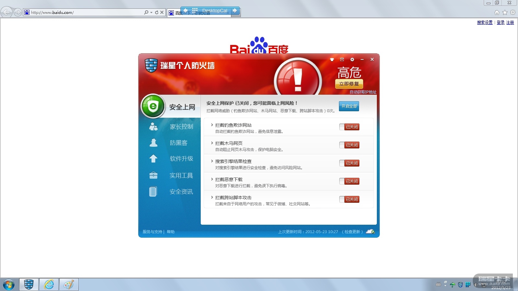
Task: Expand the 拦截恶意下载 item chevron
Action: (x=212, y=179)
